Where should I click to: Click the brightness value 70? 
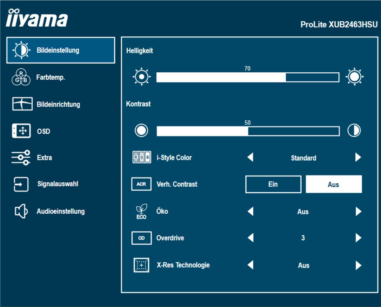coord(248,69)
